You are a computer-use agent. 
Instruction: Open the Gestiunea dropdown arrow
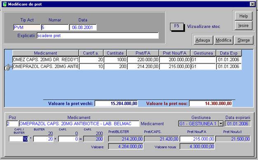coord(221,123)
